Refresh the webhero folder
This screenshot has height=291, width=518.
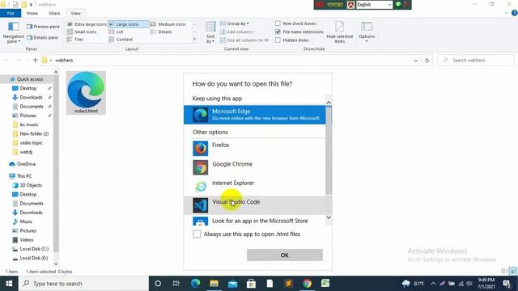tap(427, 61)
